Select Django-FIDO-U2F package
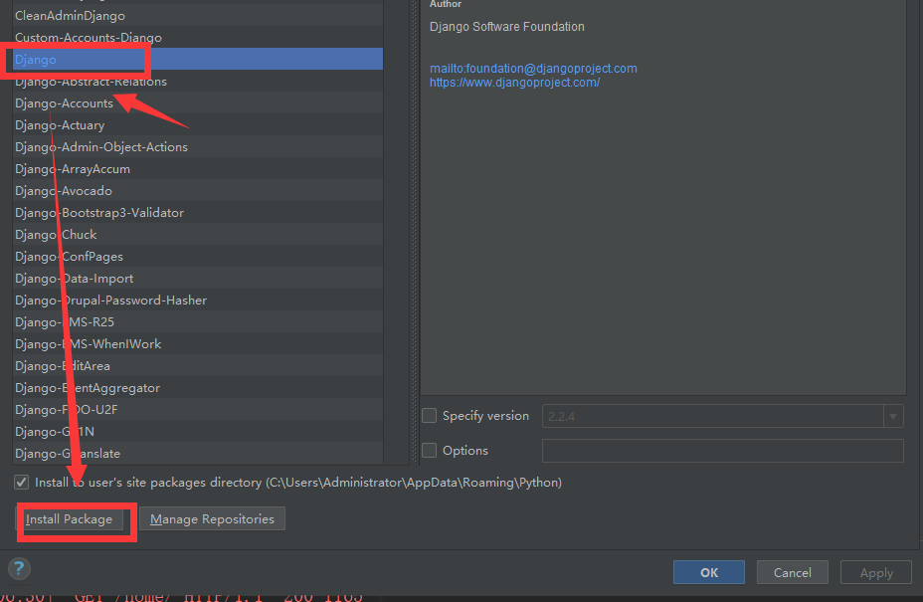 [198, 409]
